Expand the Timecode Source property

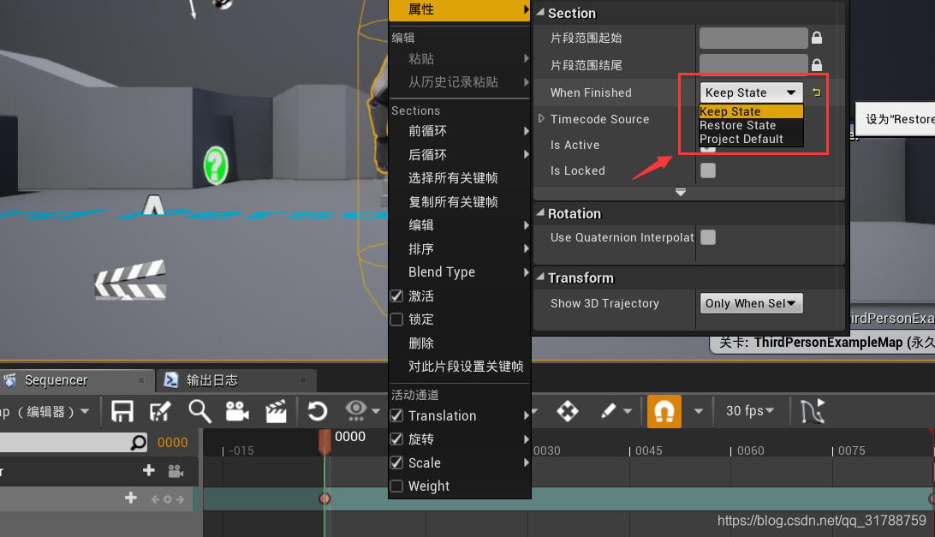coord(541,118)
